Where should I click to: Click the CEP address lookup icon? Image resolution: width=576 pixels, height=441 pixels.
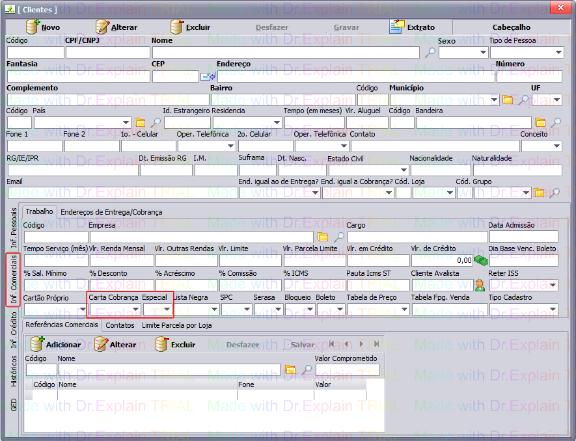[x=208, y=77]
